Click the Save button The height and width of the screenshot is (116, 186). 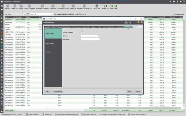48,91
